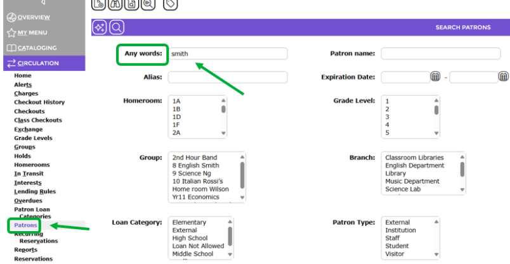Open the Circulation section
510x264 pixels.
tap(38, 63)
